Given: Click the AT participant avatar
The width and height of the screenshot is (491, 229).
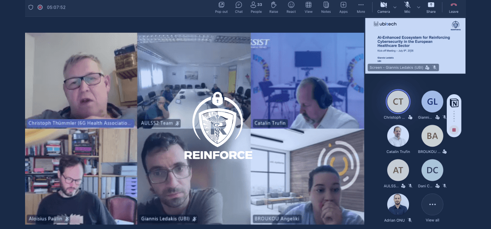Looking at the screenshot, I should click(398, 170).
